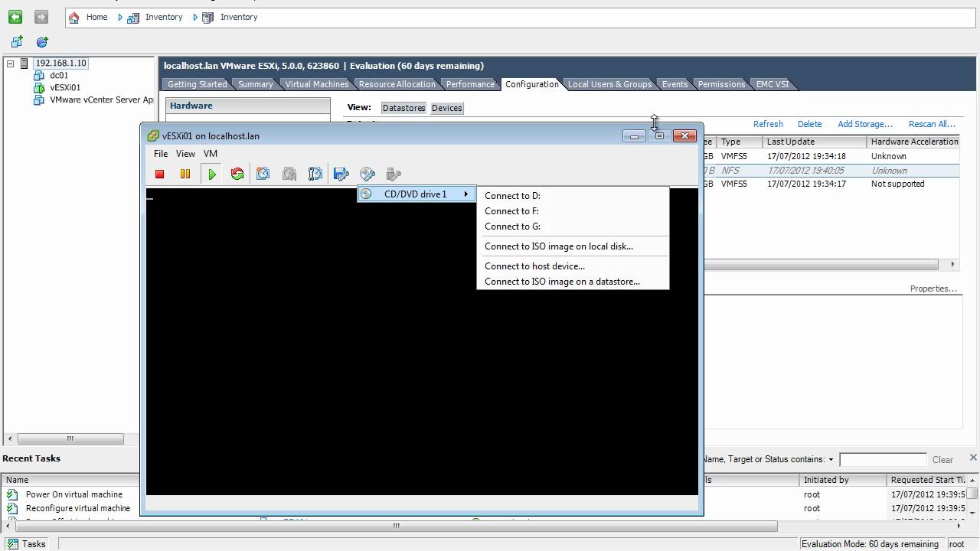
Task: Switch to the Resource Allocation tab
Action: coord(397,84)
